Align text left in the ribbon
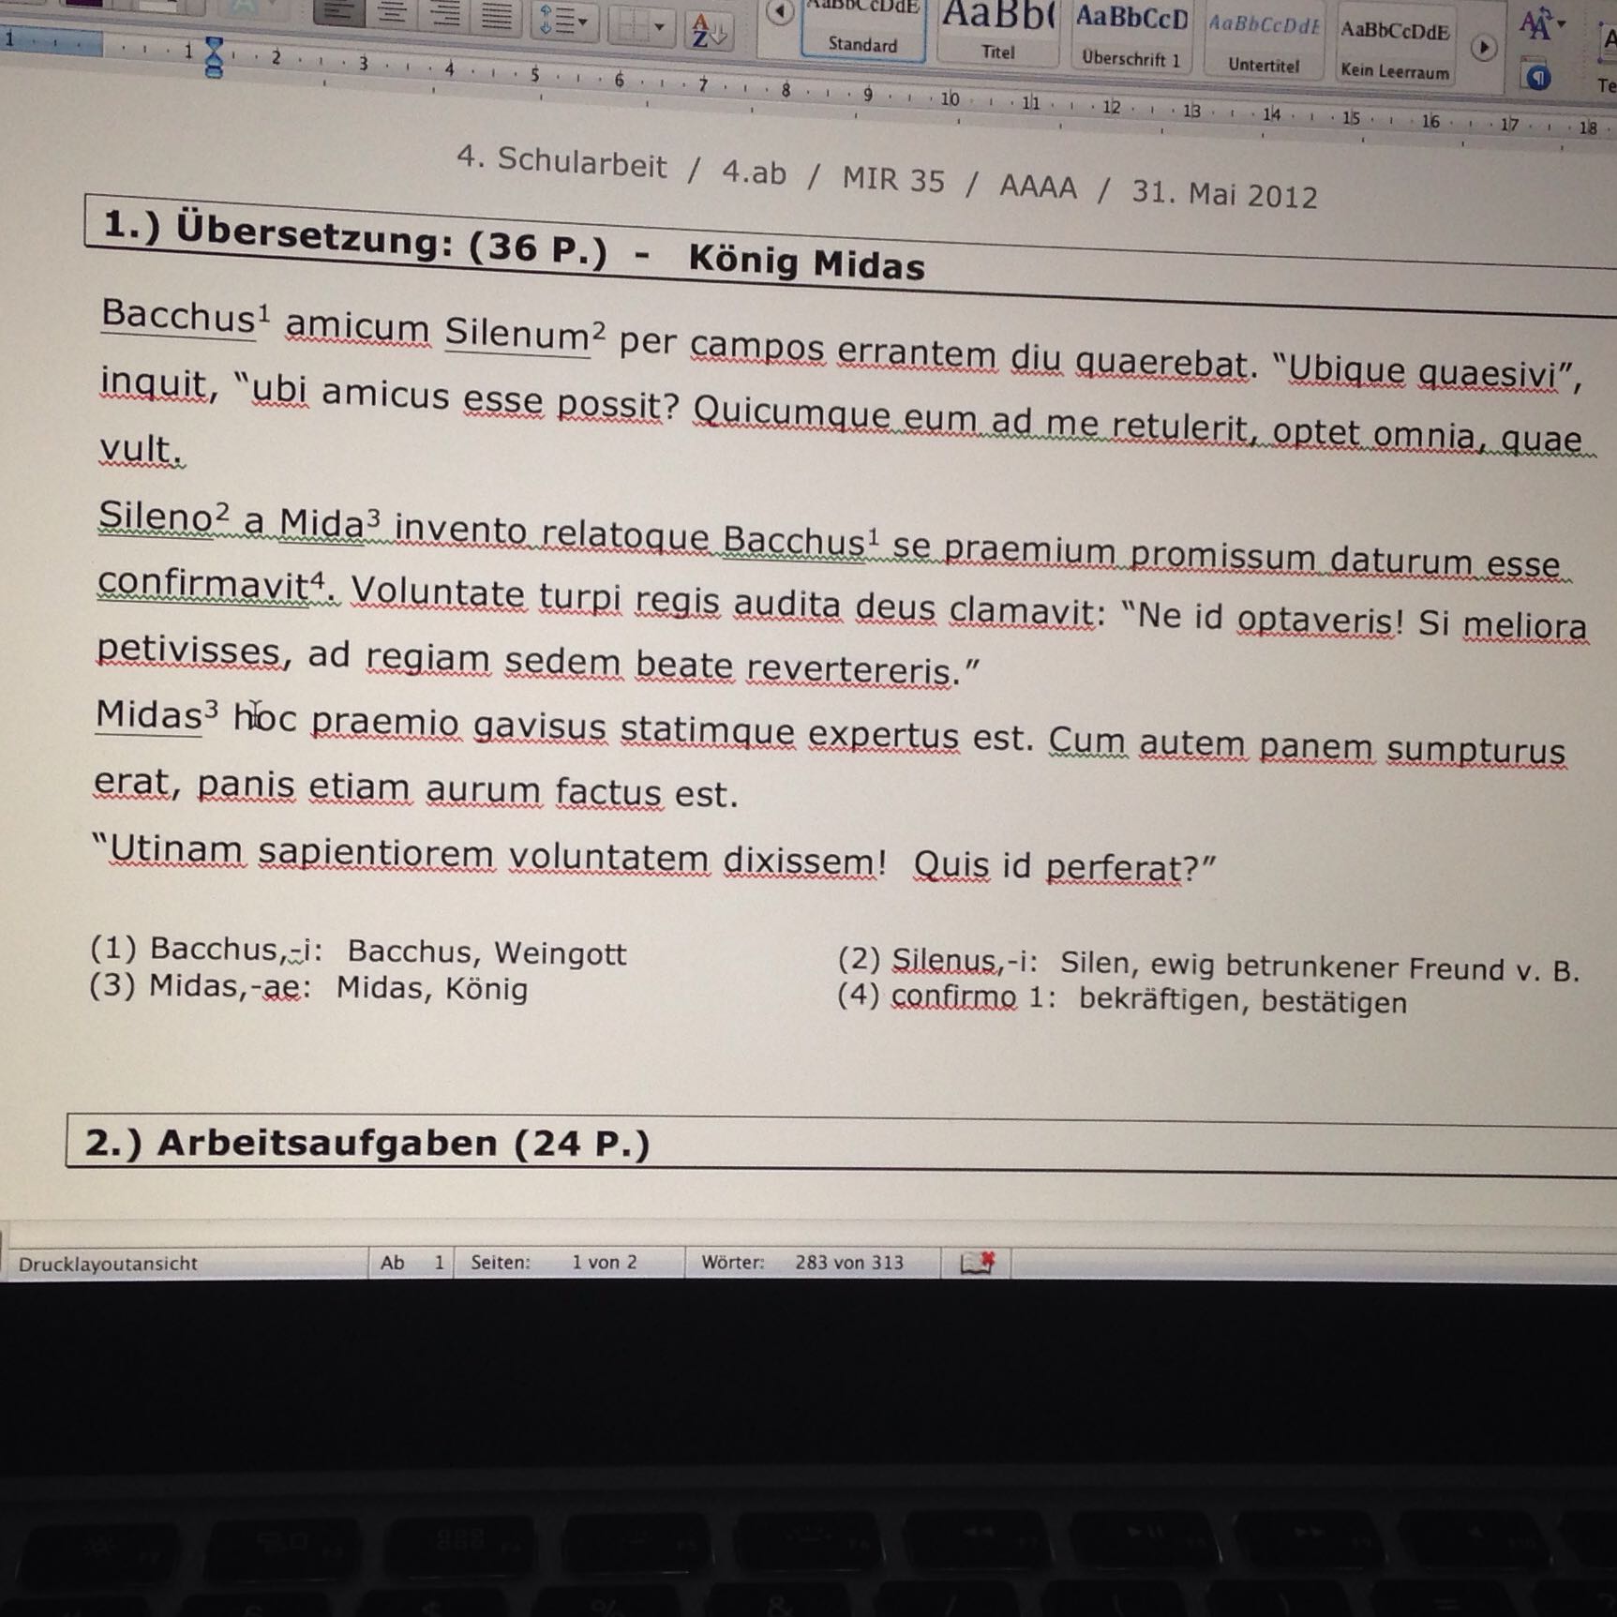The width and height of the screenshot is (1617, 1617). coord(338,13)
